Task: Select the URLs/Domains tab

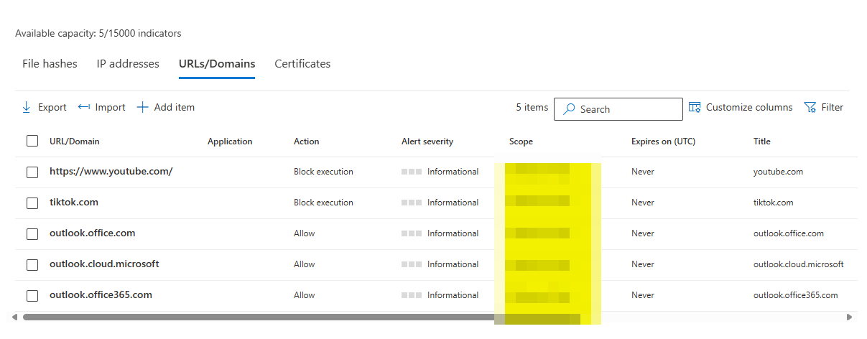Action: 217,63
